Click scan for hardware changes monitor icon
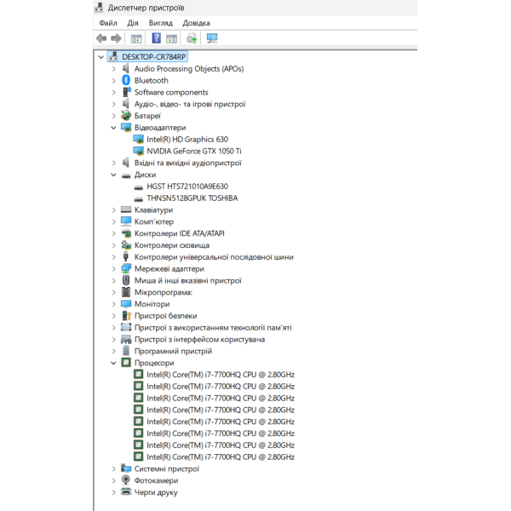The width and height of the screenshot is (511, 511). pos(212,38)
